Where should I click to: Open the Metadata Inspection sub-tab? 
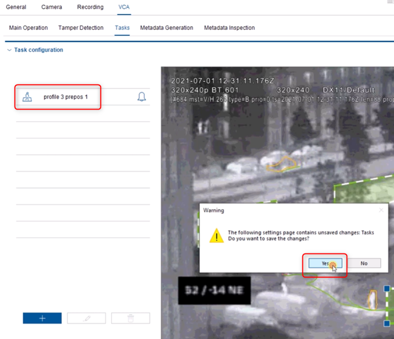(x=230, y=28)
